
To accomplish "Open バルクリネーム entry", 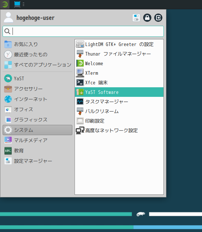I will 119,111.
